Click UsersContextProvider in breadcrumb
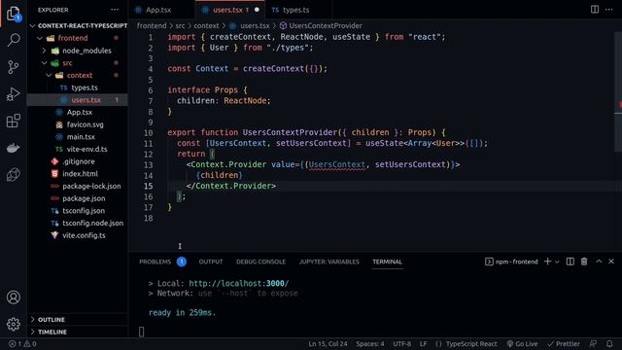The image size is (622, 350). click(326, 25)
